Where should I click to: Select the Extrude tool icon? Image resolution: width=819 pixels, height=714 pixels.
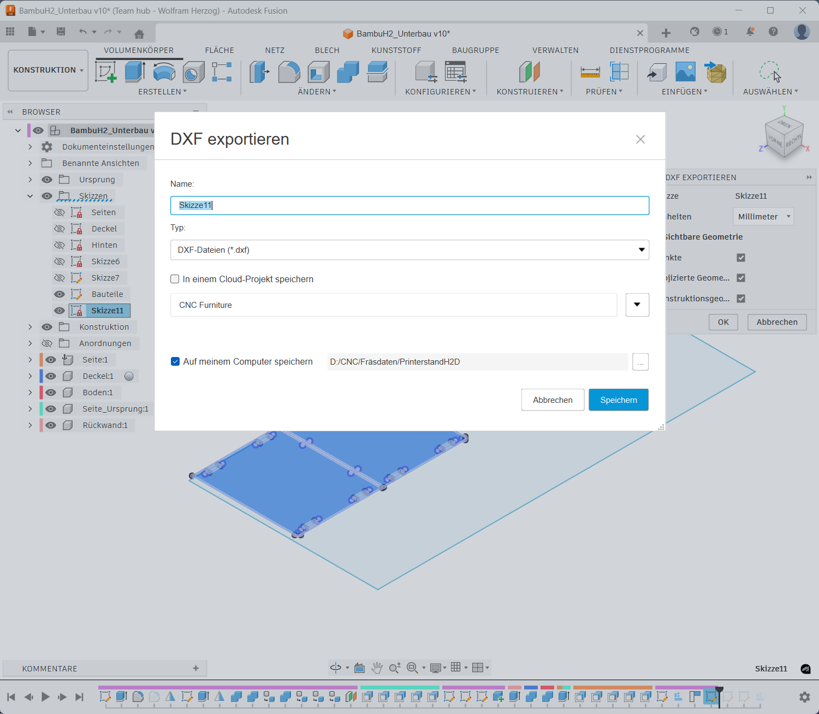(134, 72)
